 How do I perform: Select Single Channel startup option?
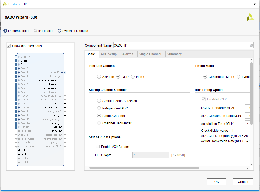99,116
